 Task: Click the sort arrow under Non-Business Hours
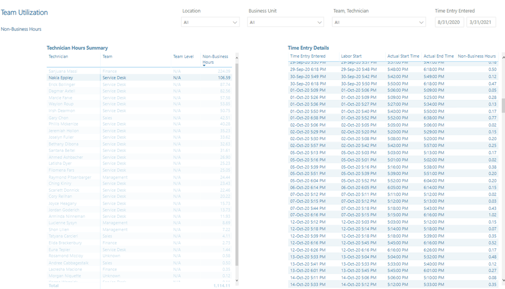point(204,65)
